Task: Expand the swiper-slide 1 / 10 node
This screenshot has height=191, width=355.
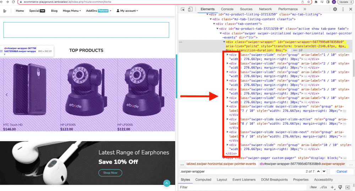Action: click(x=228, y=55)
